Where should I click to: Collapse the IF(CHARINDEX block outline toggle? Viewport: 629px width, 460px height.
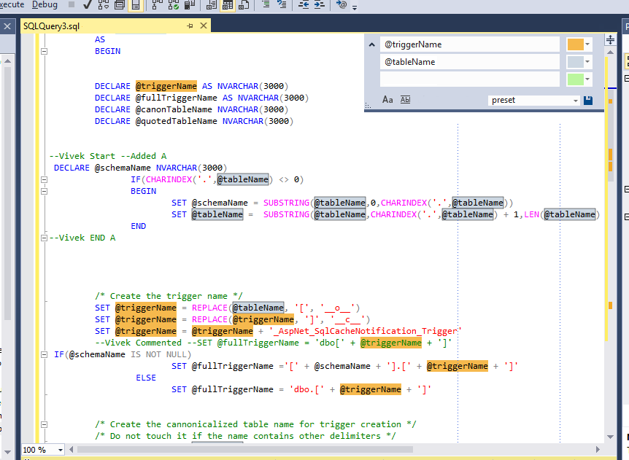pyautogui.click(x=44, y=179)
